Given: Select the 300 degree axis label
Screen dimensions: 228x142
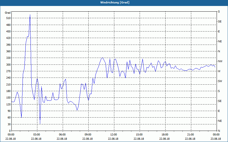Looking at the screenshot, I should (x=9, y=65).
